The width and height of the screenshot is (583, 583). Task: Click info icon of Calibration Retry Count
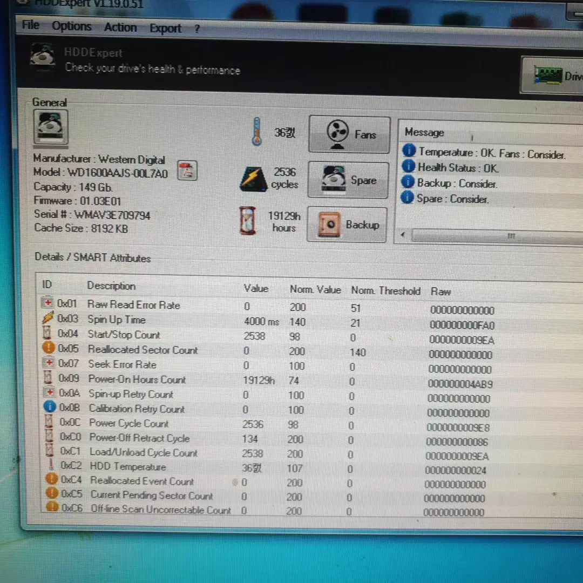[50, 406]
